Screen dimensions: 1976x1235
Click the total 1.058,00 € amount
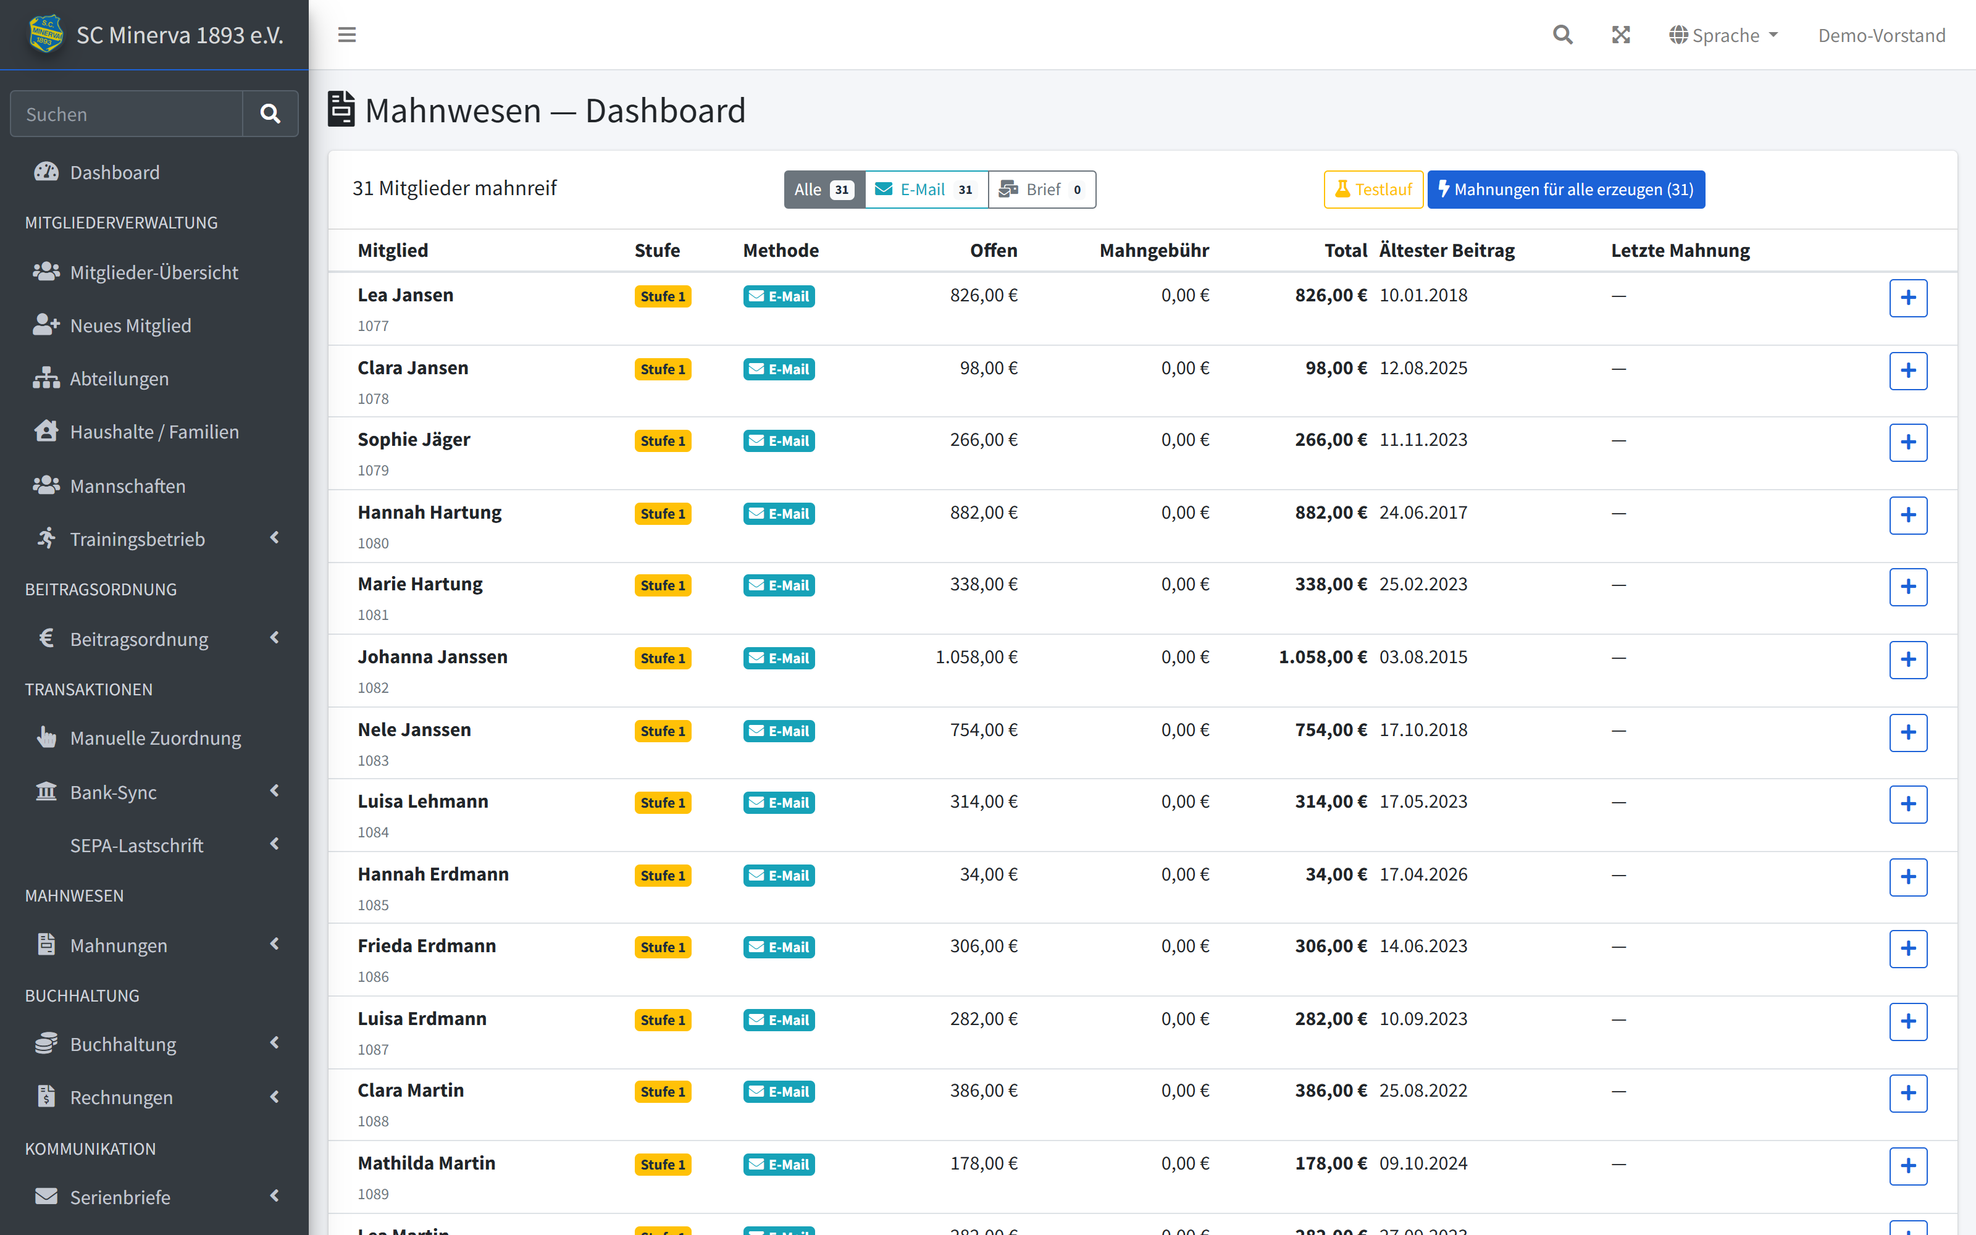1322,656
